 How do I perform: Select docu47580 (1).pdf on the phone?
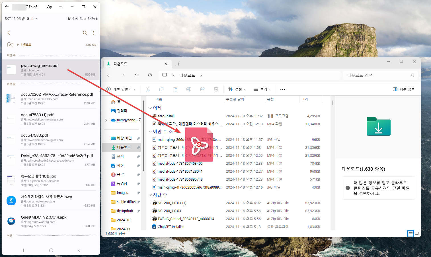point(51,119)
